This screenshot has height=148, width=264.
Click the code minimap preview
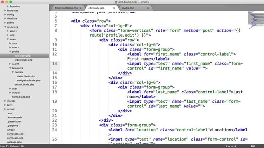256,20
